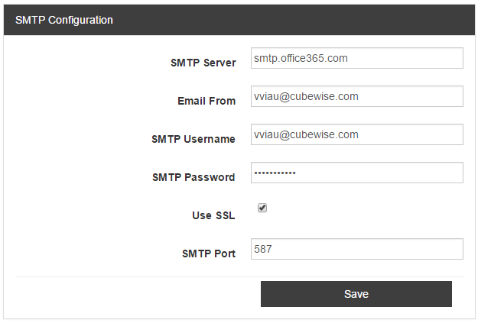This screenshot has width=478, height=323.
Task: Click the SMTP Server input field
Action: (x=357, y=58)
